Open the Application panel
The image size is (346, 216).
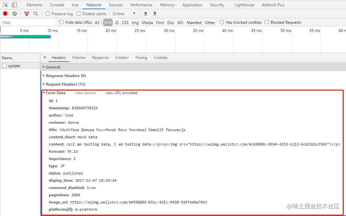192,5
